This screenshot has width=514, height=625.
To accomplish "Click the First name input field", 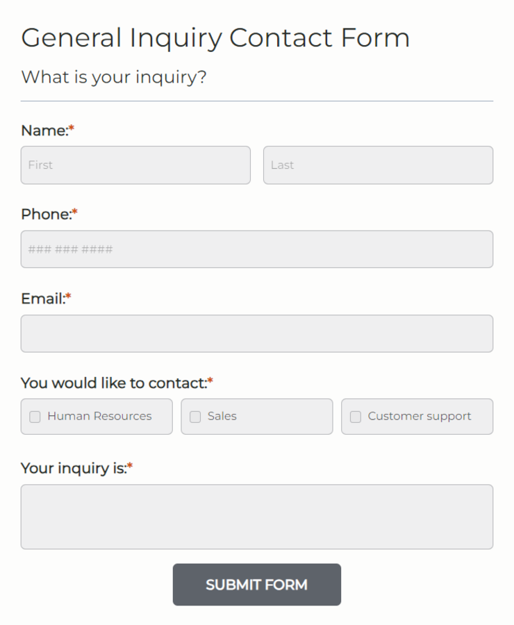I will click(135, 165).
